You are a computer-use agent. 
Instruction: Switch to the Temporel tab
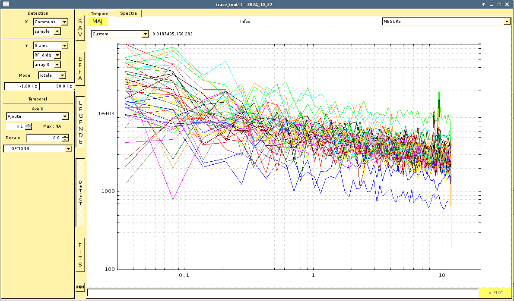(x=101, y=13)
